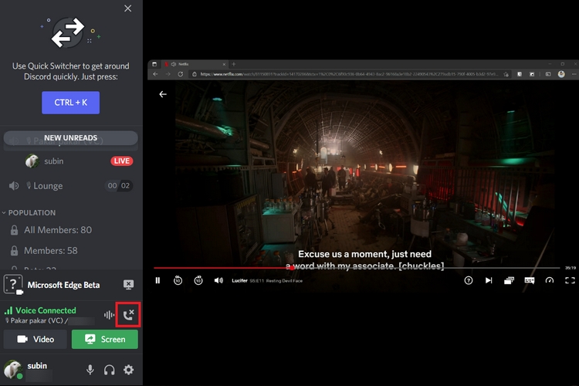Seek on the unplayed grey timeline
This screenshot has width=579, height=386.
click(427, 268)
